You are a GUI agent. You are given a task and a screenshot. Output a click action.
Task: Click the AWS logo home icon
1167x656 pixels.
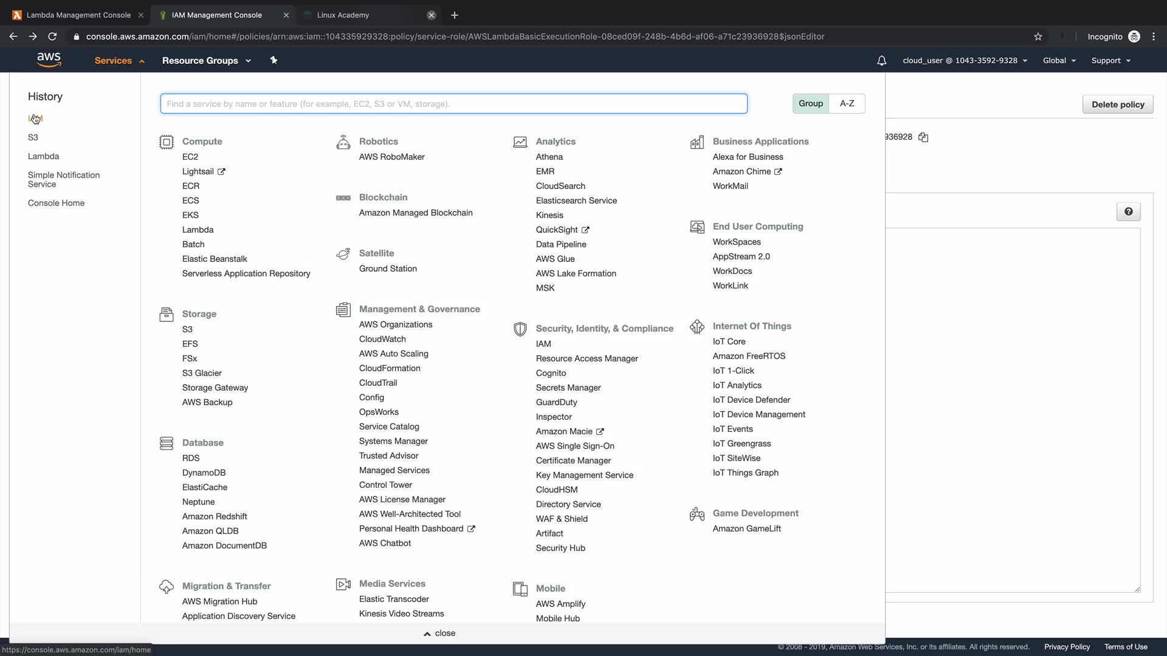point(49,60)
